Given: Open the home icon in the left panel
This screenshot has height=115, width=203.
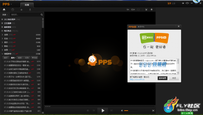Looking at the screenshot, I should point(4,9).
